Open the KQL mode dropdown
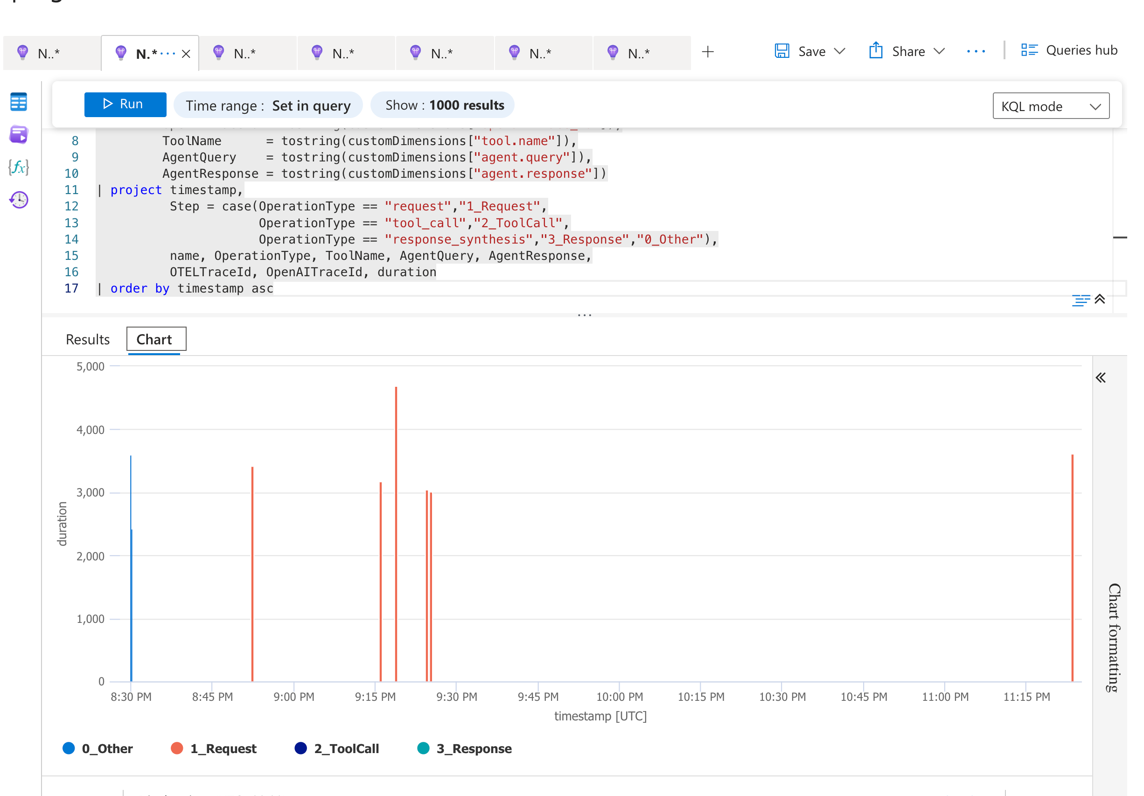 (1051, 105)
